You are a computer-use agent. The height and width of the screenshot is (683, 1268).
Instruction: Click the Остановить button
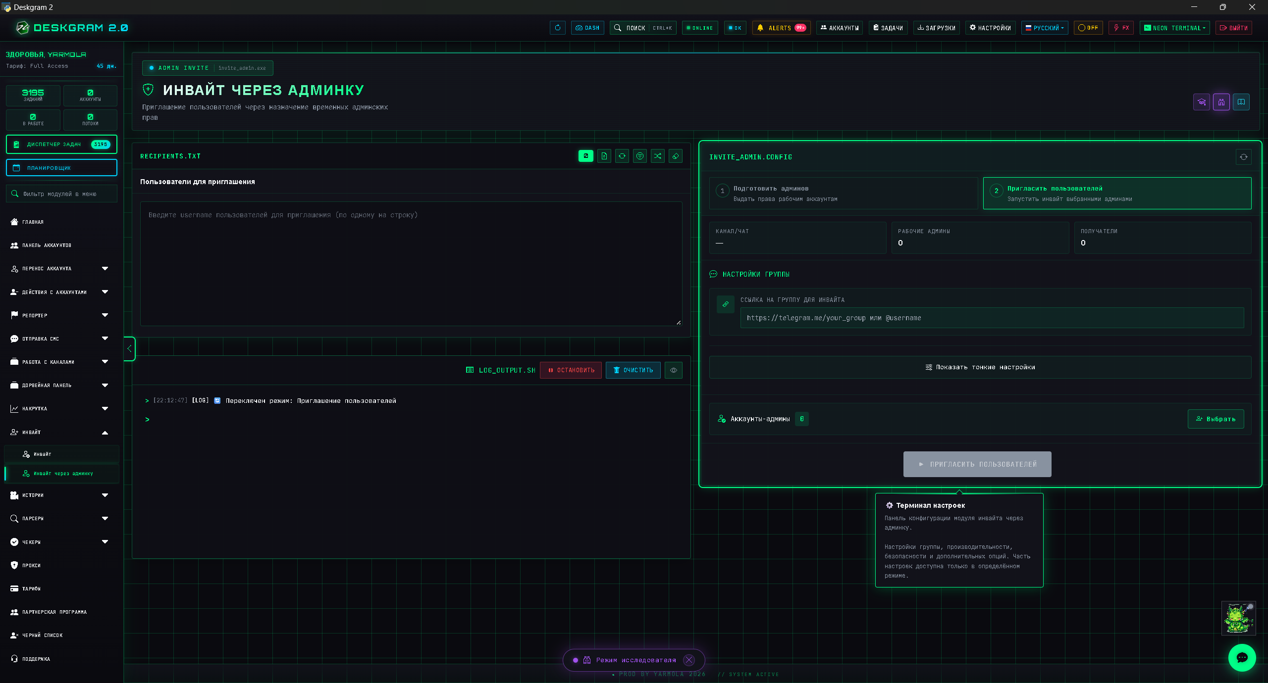(571, 370)
